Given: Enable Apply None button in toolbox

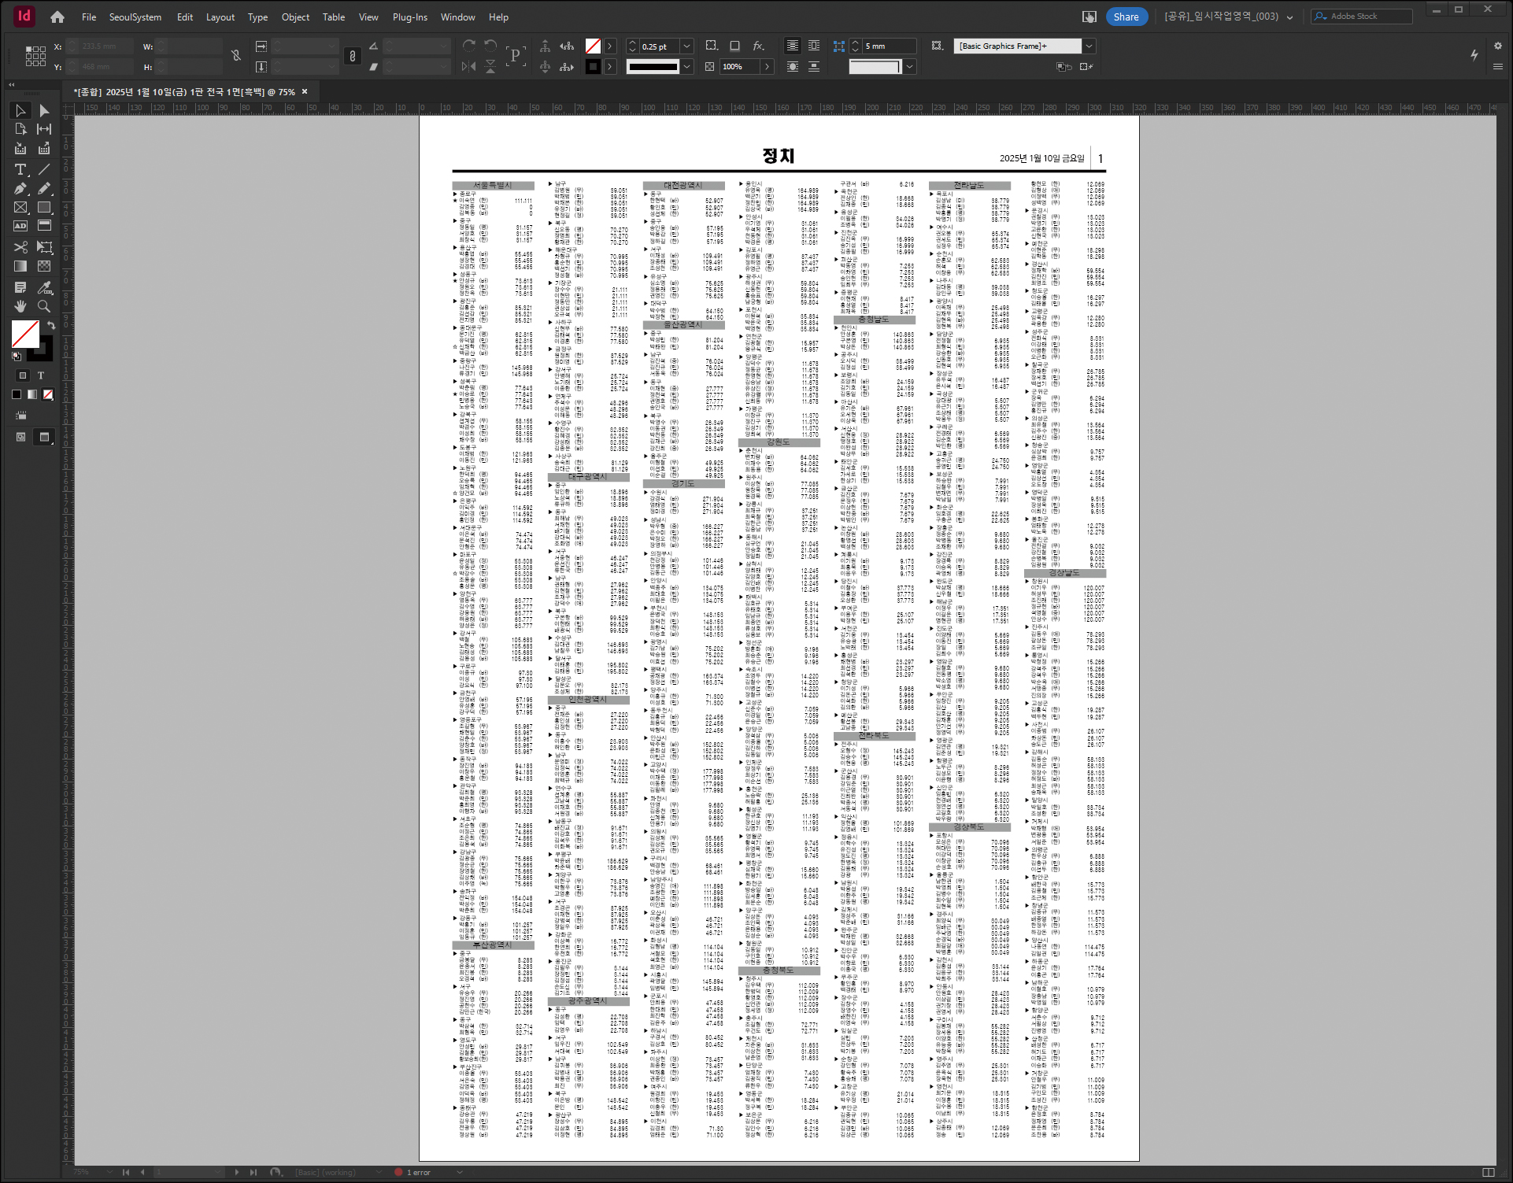Looking at the screenshot, I should pos(48,394).
